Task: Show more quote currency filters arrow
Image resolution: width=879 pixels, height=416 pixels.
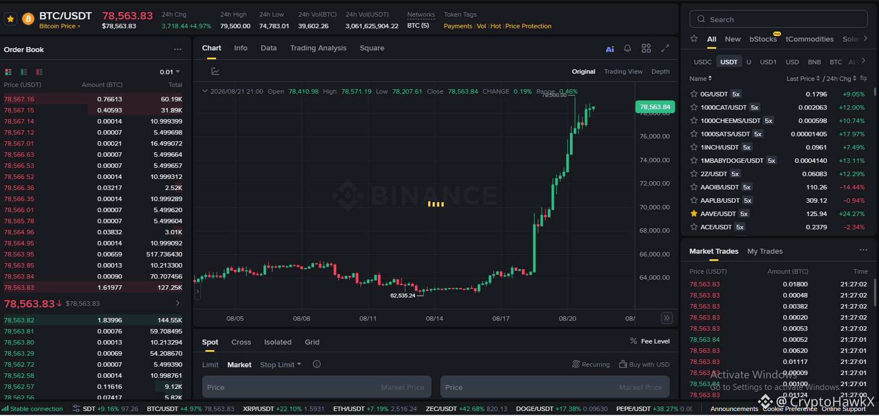Action: click(x=863, y=61)
